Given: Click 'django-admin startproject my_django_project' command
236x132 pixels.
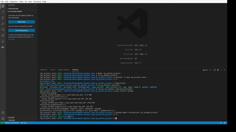Looking at the screenshot, I should pyautogui.click(x=137, y=113).
